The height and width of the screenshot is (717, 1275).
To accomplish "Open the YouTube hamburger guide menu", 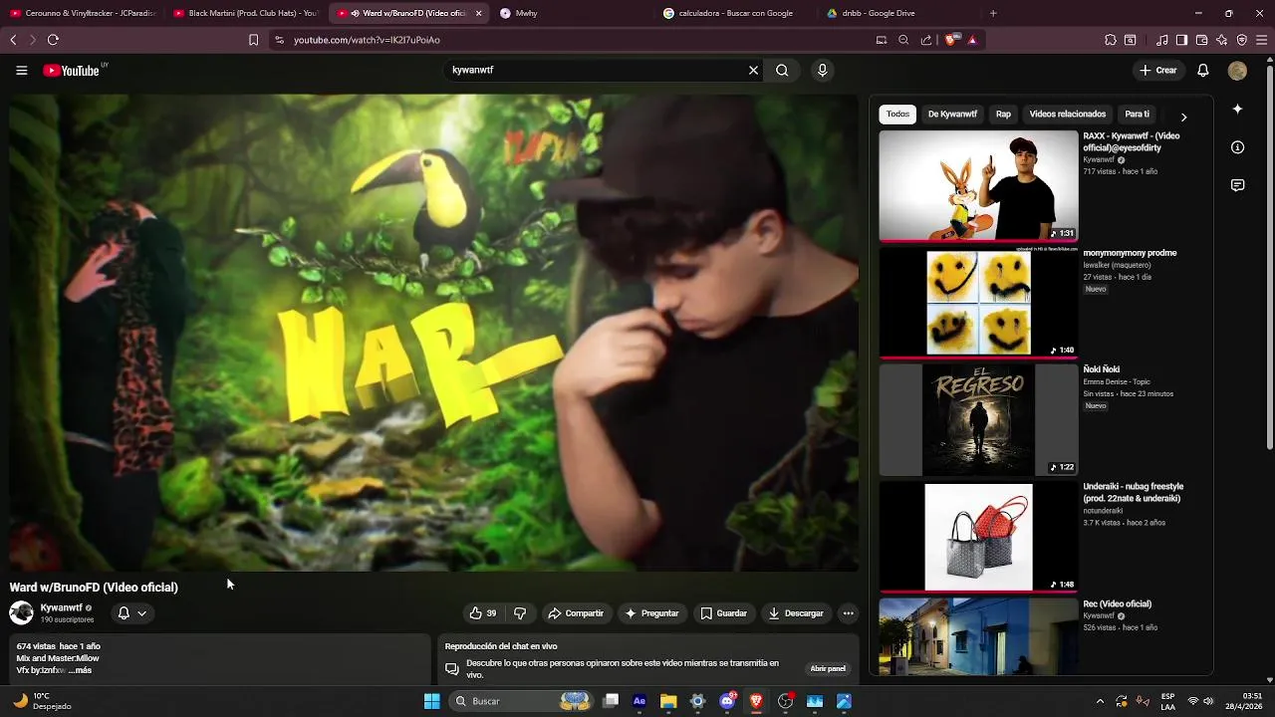I will pos(21,71).
